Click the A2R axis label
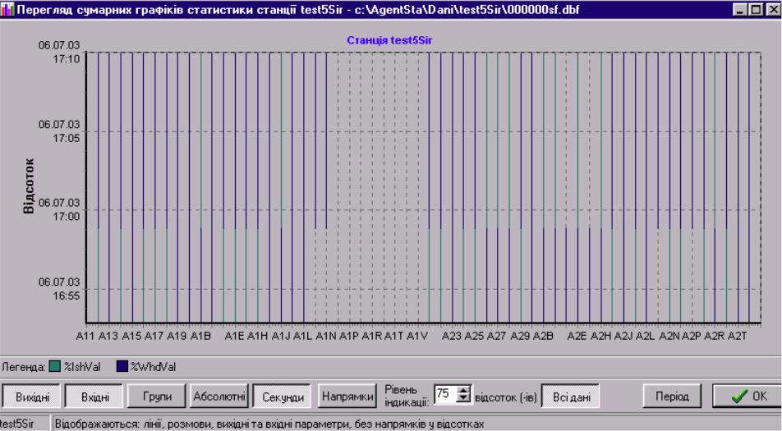This screenshot has width=782, height=431. 715,336
